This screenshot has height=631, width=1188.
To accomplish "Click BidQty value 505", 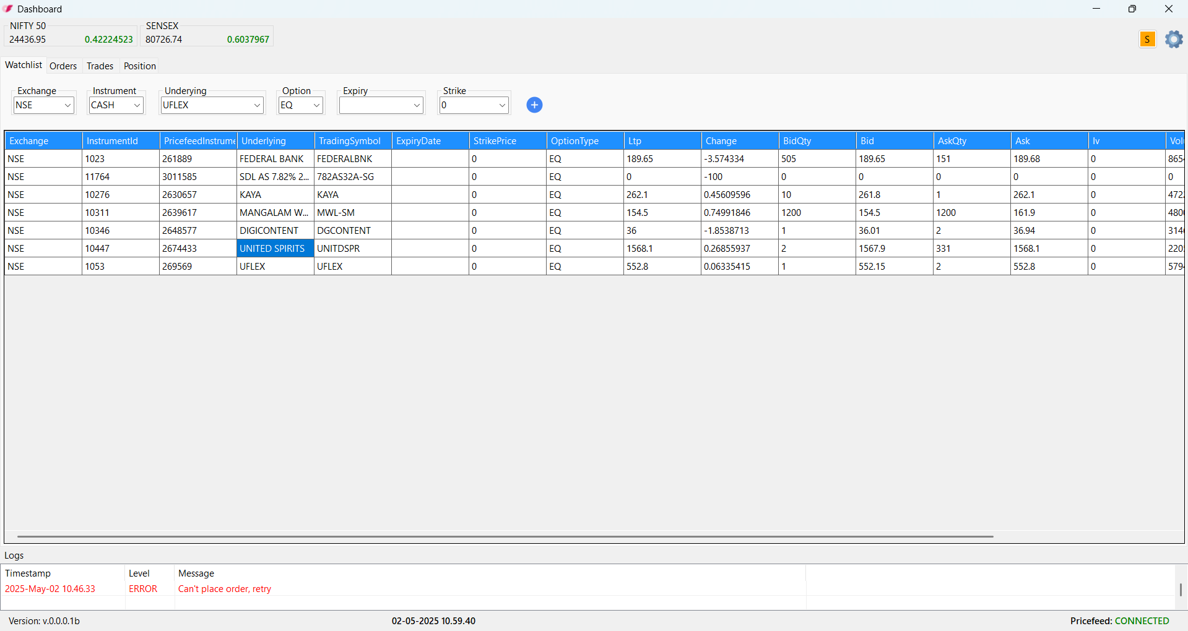I will pyautogui.click(x=817, y=159).
